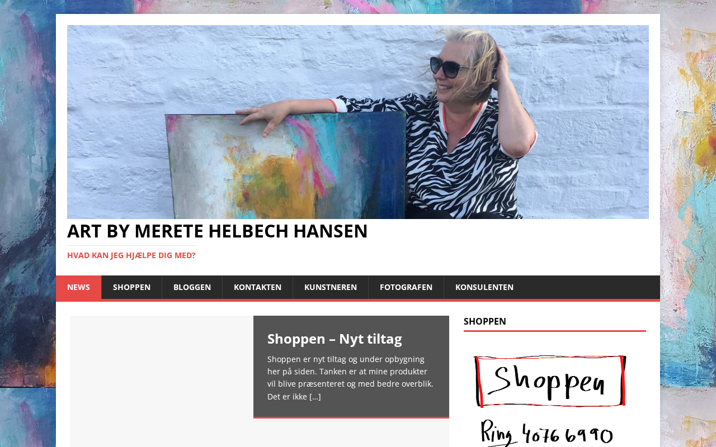Click the woman's sunglasses in the banner photo
Image resolution: width=716 pixels, height=447 pixels.
pyautogui.click(x=451, y=67)
